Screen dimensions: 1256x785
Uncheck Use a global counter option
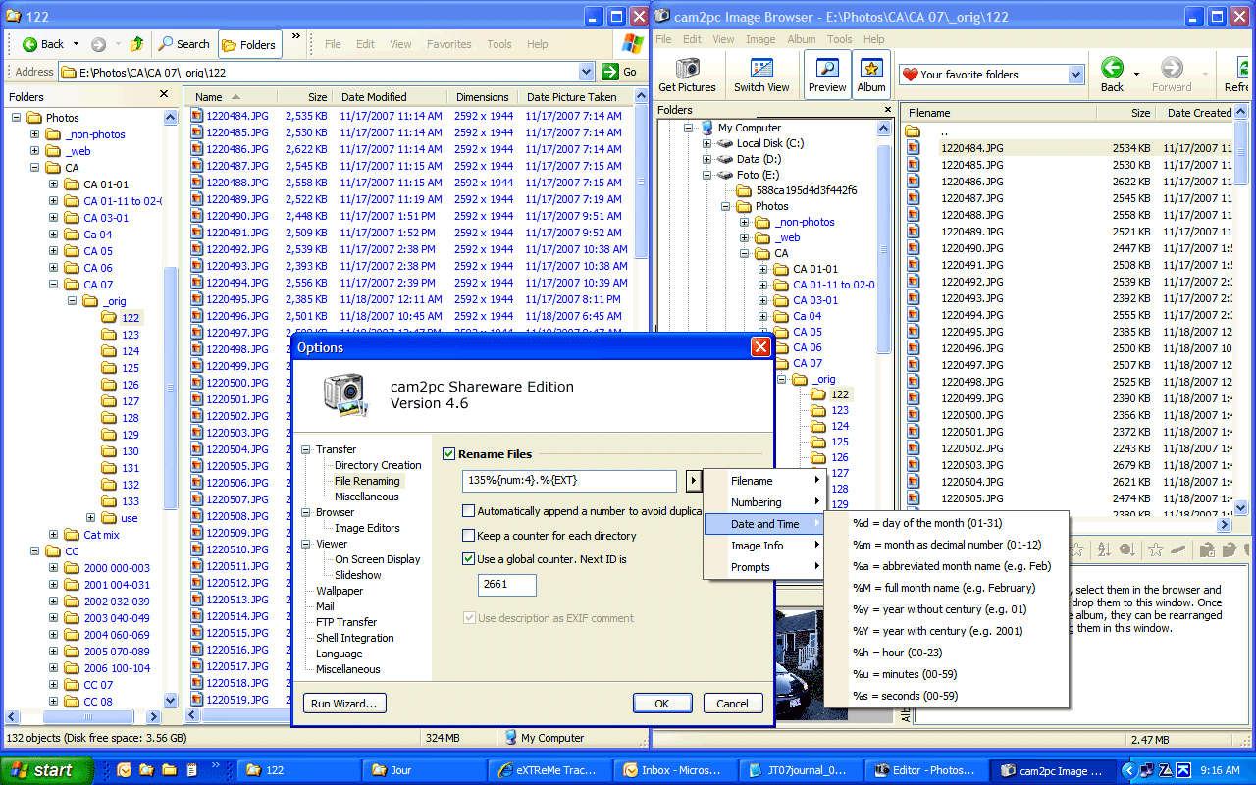(469, 559)
